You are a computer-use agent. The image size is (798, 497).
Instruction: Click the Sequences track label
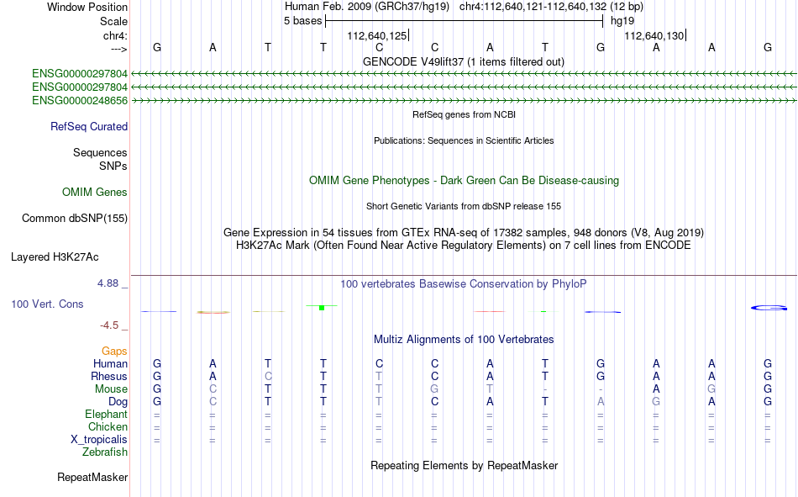[x=100, y=152]
